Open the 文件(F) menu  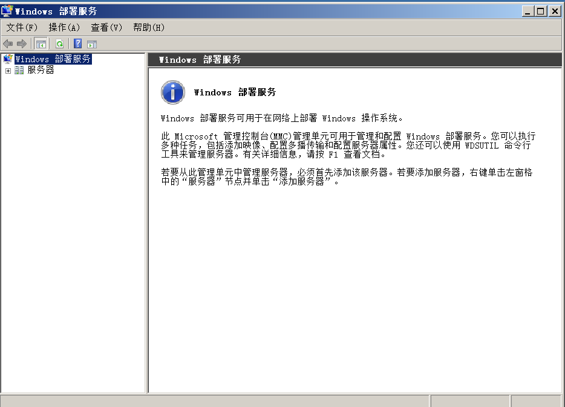[22, 27]
